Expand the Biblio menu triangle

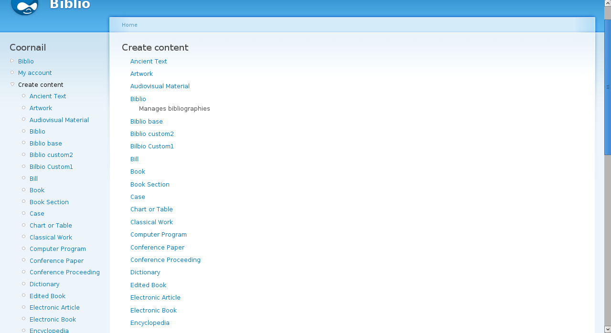tap(12, 61)
